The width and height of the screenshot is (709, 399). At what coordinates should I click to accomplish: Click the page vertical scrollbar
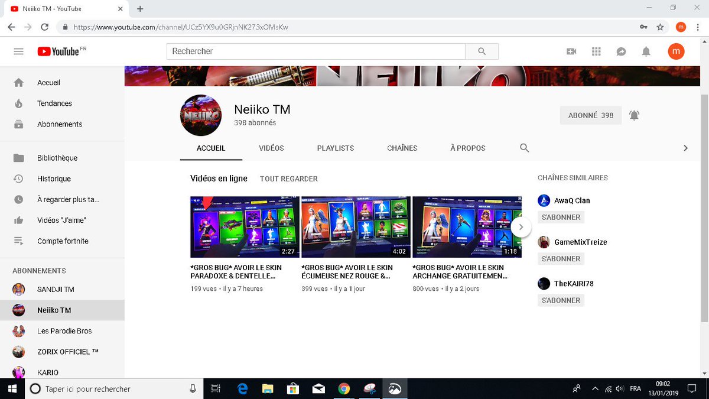coord(704,207)
